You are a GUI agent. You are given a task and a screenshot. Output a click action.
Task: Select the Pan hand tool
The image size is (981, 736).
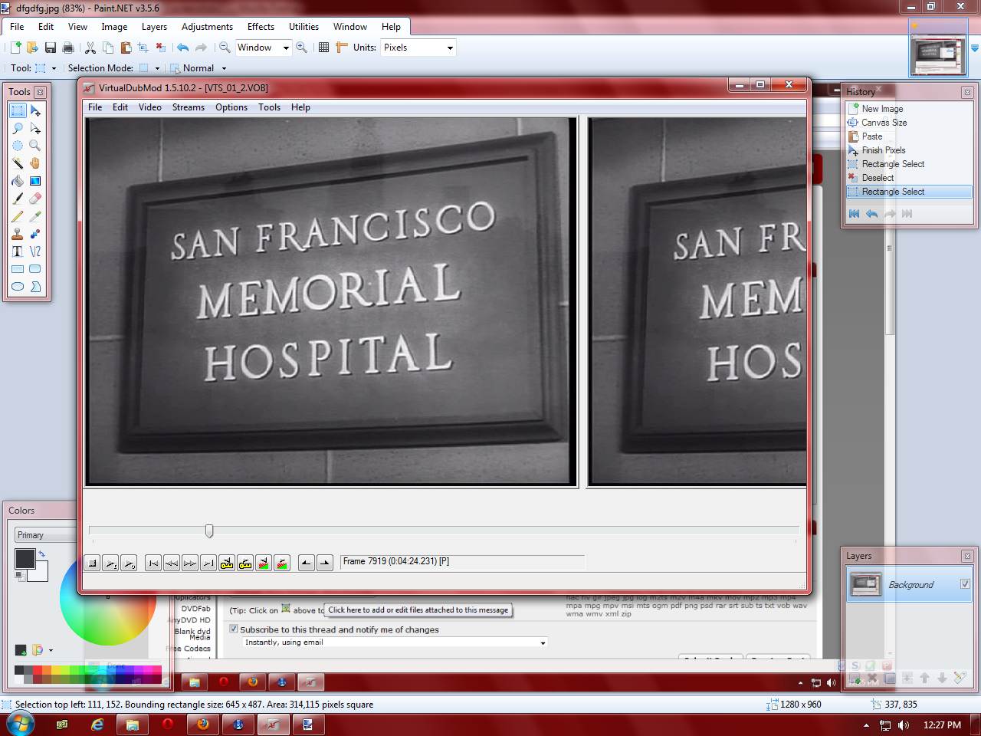point(35,163)
